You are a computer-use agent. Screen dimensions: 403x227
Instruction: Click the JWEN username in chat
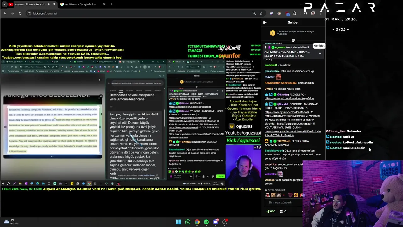269,89
